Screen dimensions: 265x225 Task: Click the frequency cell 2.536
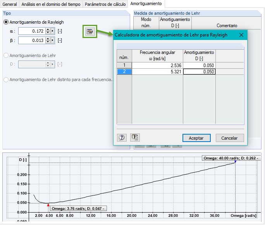157,65
